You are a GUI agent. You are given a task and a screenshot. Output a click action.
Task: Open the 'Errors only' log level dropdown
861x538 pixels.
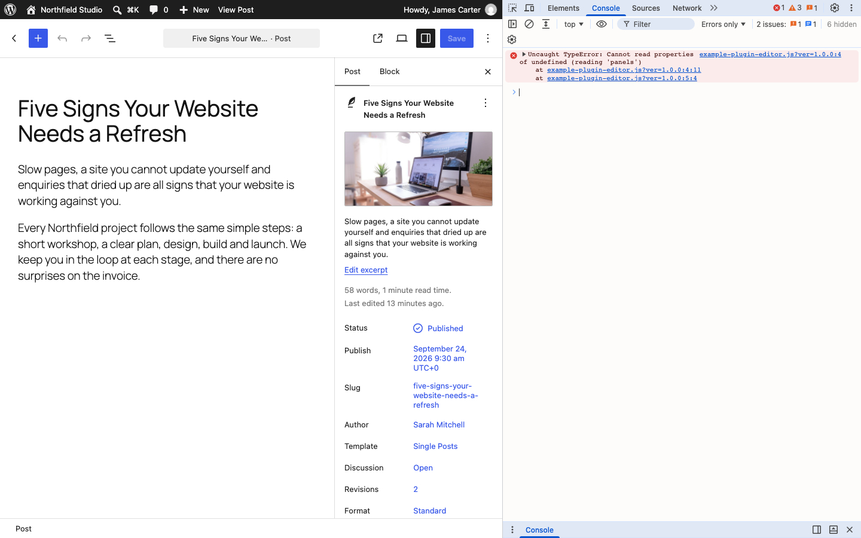tap(723, 24)
